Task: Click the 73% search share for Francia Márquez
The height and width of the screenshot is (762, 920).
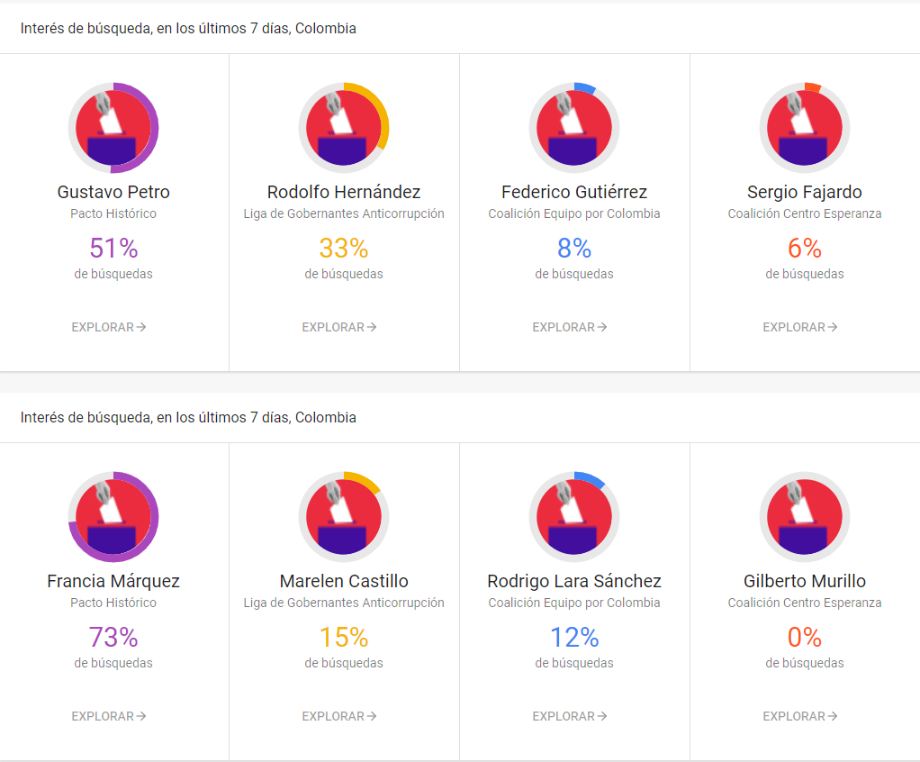Action: (113, 638)
